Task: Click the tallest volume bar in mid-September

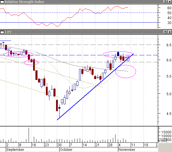Action: point(29,135)
